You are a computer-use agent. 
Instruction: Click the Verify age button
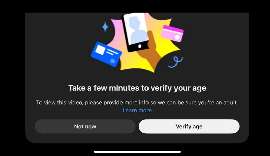click(x=189, y=126)
